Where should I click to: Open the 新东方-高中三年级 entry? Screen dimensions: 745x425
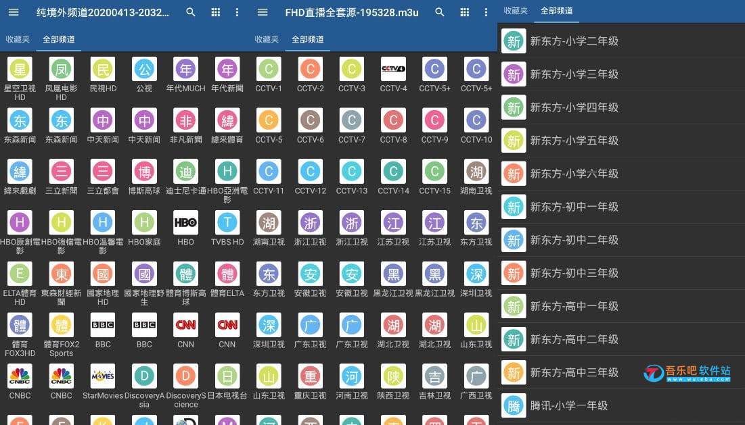621,373
